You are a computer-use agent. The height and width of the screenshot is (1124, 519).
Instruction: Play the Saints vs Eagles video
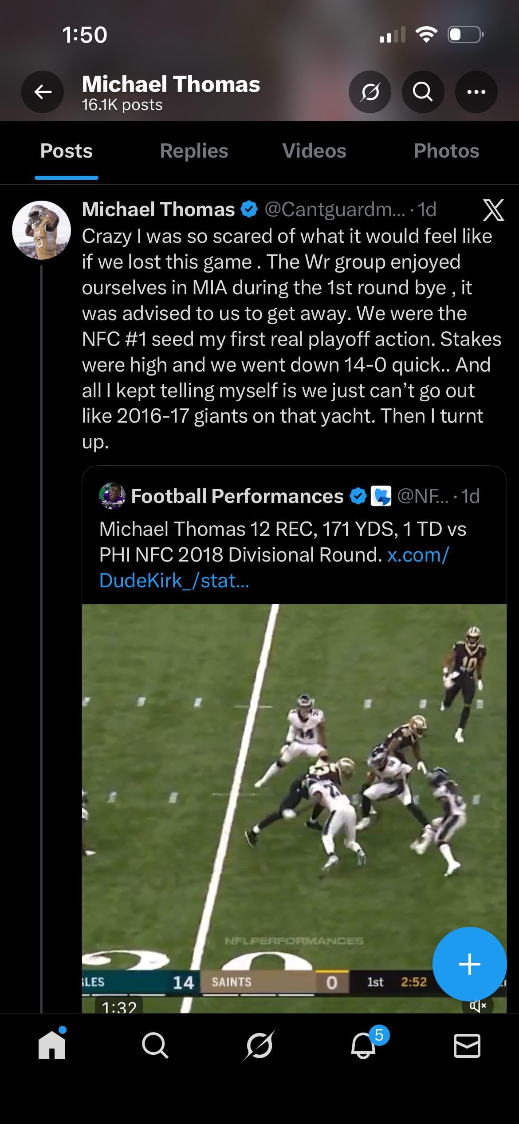tap(294, 799)
